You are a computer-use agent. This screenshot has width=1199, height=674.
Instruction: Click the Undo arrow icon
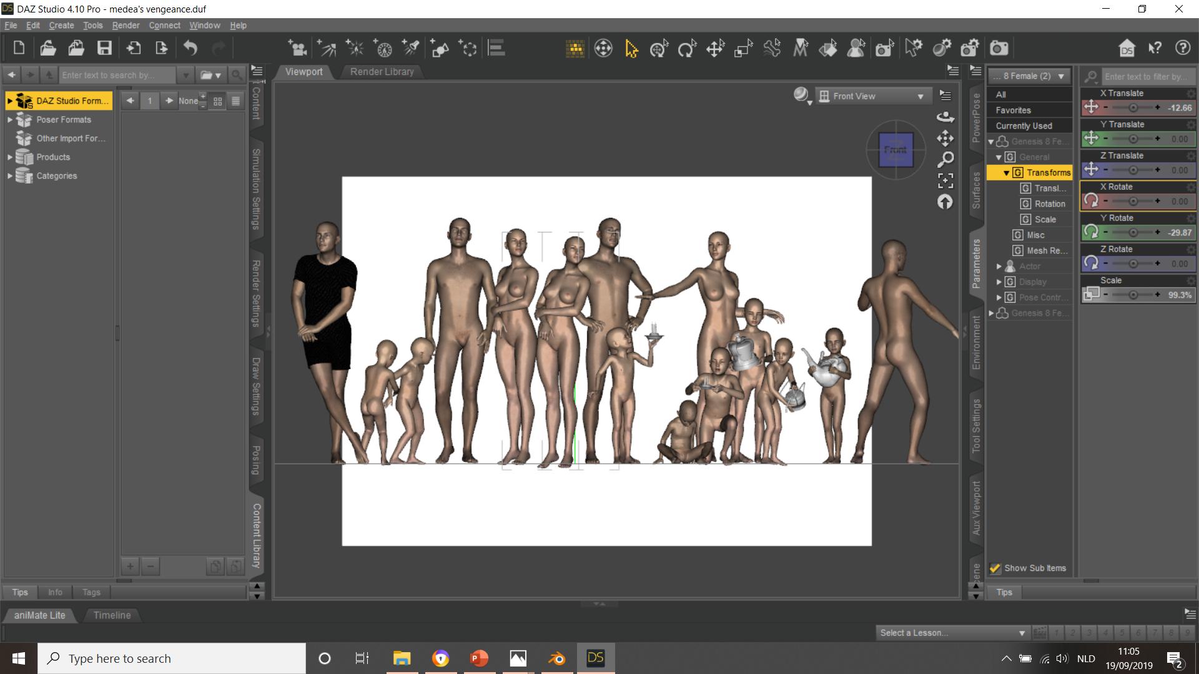tap(190, 48)
